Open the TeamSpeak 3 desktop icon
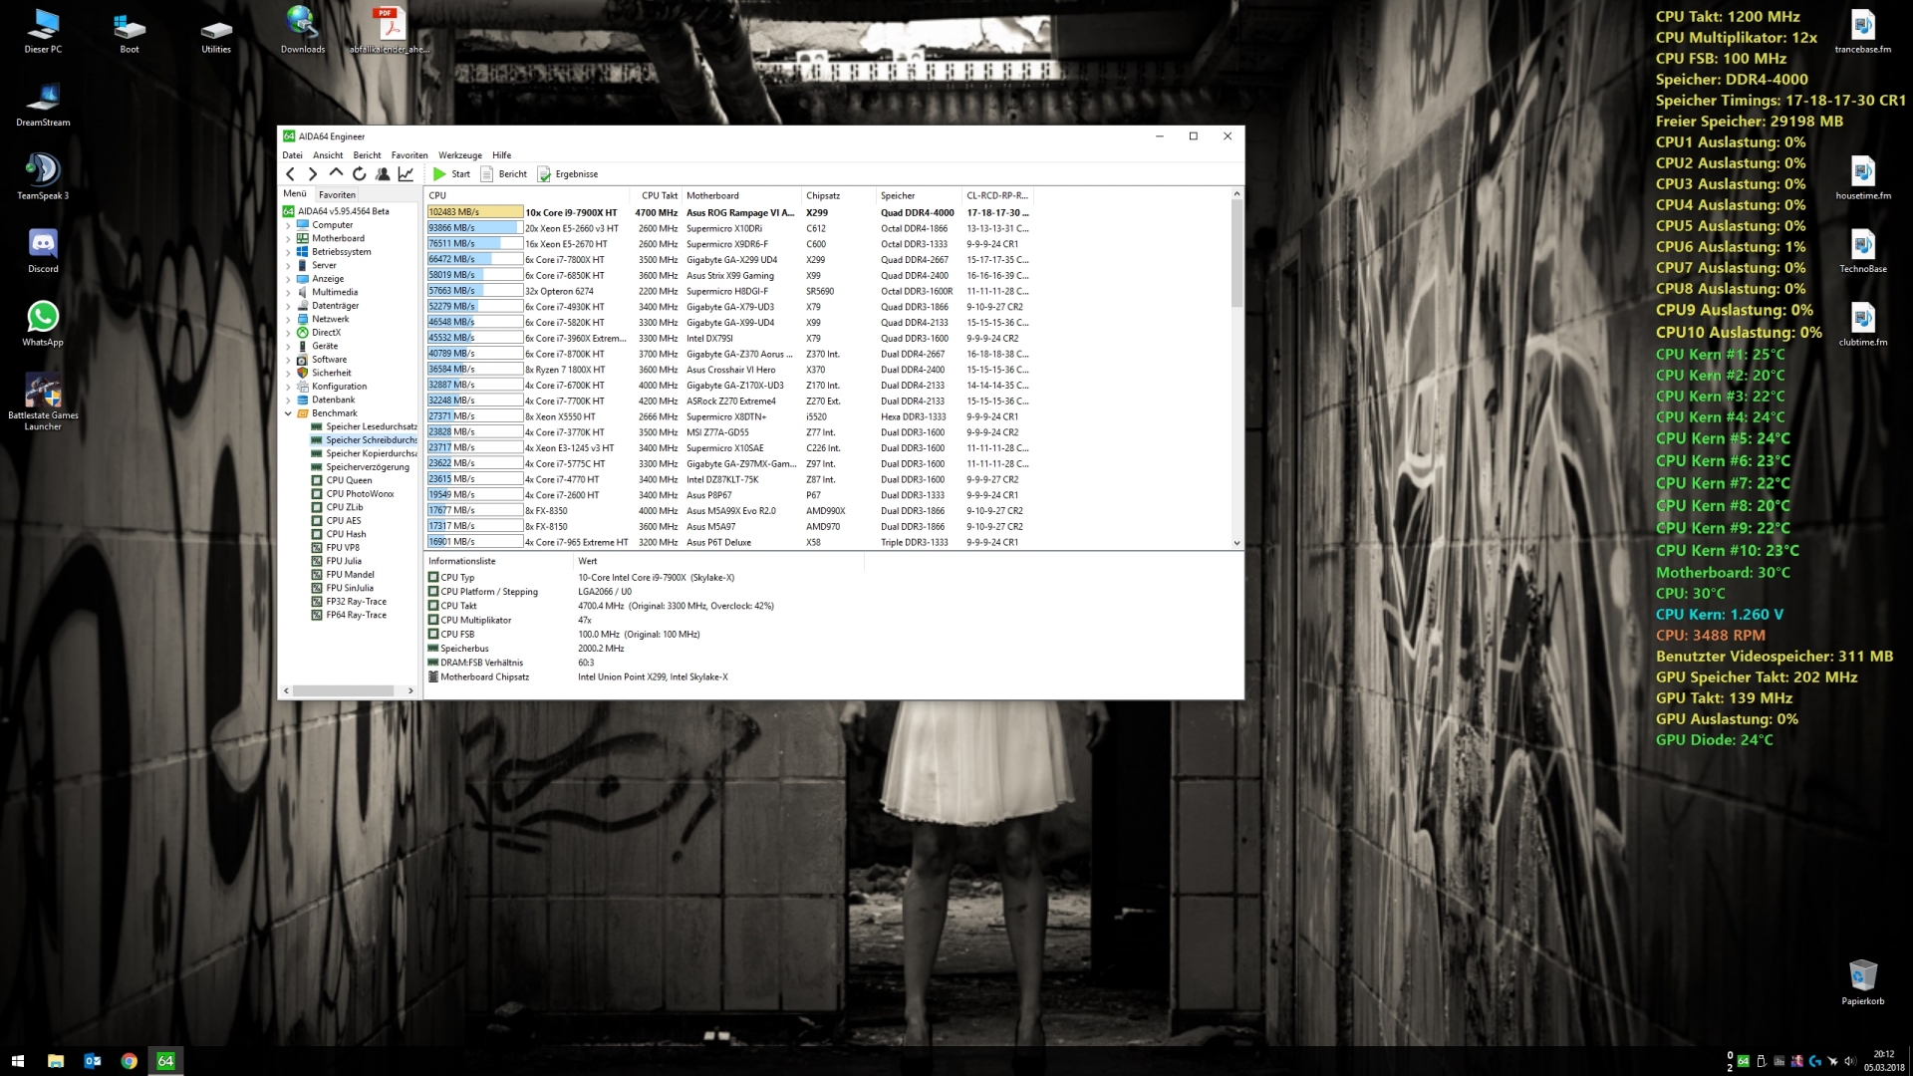This screenshot has width=1913, height=1076. 43,176
